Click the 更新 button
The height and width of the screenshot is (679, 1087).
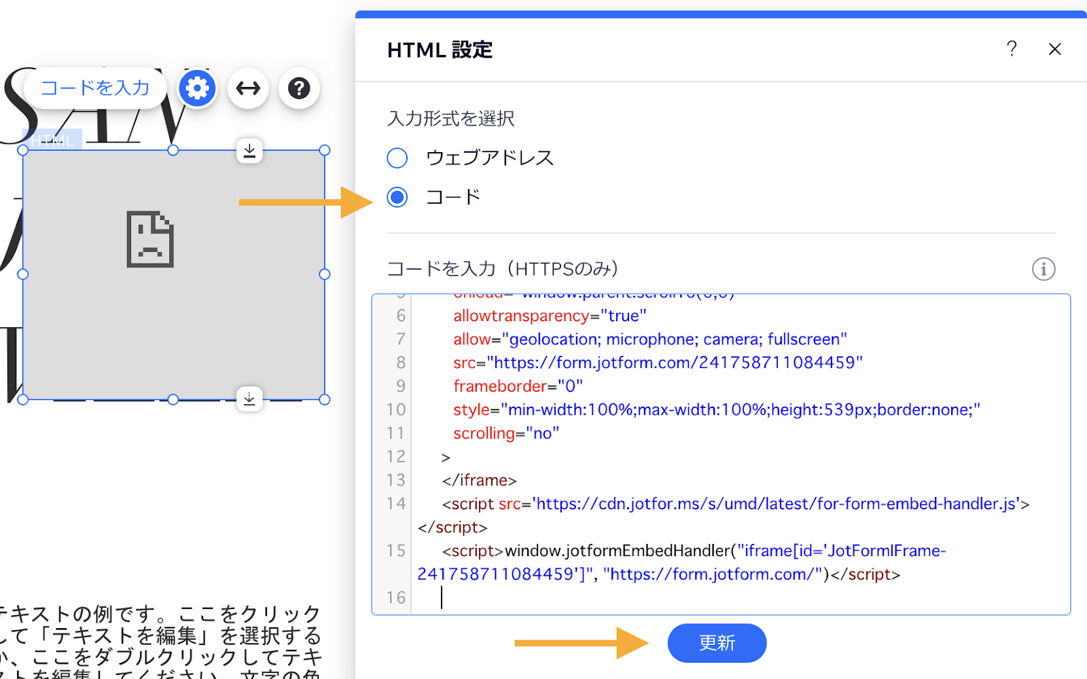(x=717, y=643)
